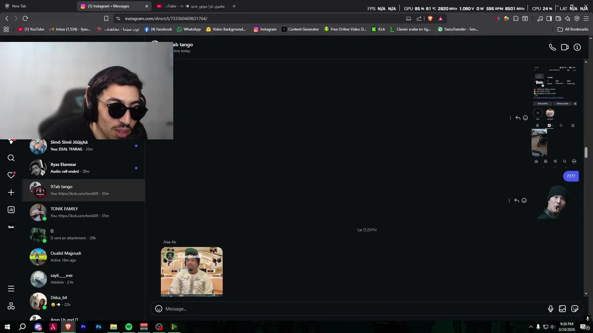Open Diiba_64 conversation

click(x=83, y=301)
